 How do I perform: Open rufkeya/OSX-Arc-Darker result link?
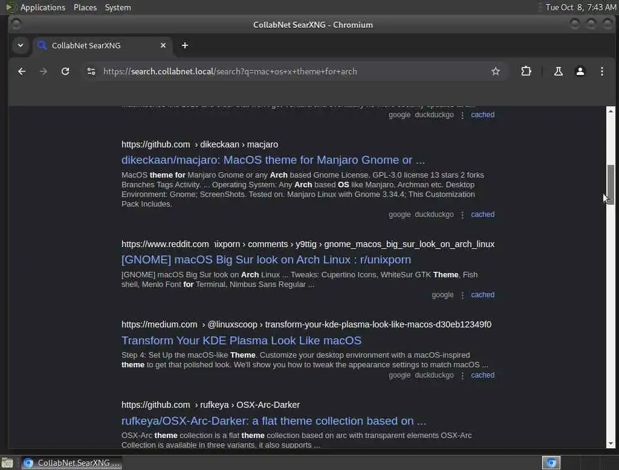tap(274, 420)
